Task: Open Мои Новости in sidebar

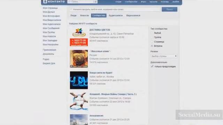Action: click(49, 36)
